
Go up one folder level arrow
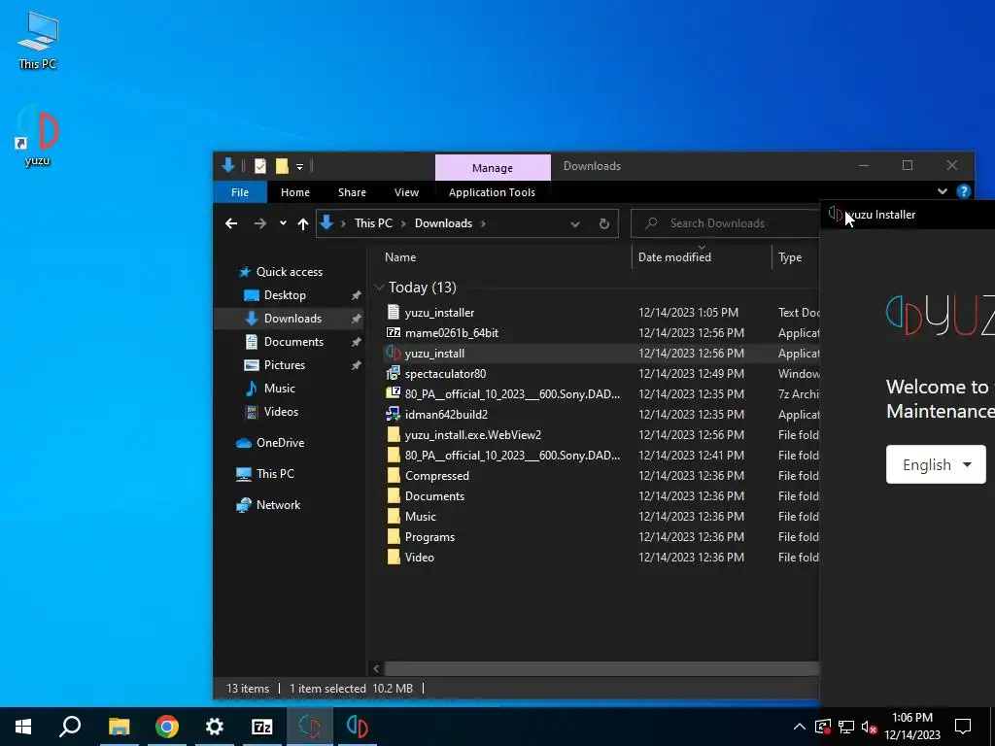click(x=303, y=223)
